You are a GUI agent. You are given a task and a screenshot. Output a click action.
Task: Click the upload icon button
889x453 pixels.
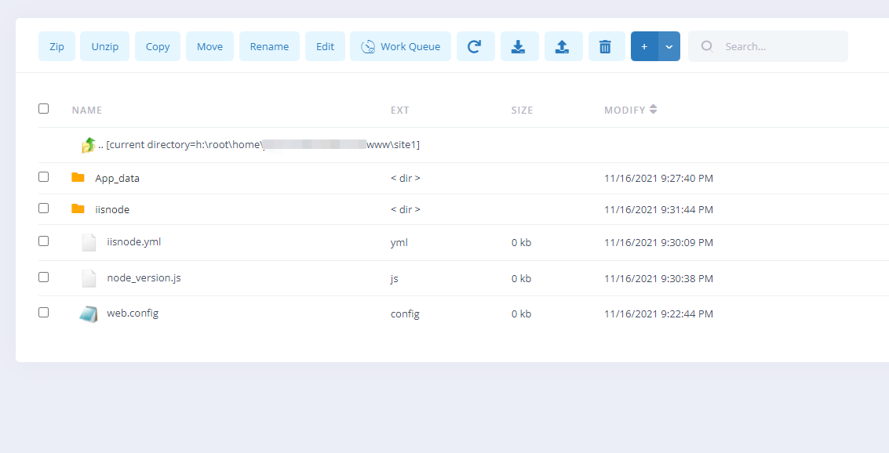(563, 46)
